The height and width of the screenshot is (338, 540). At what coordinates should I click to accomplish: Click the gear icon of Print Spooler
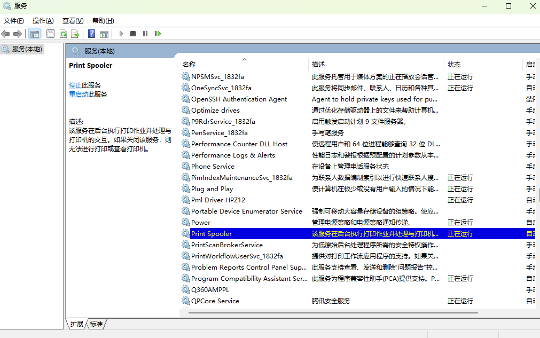pos(186,233)
